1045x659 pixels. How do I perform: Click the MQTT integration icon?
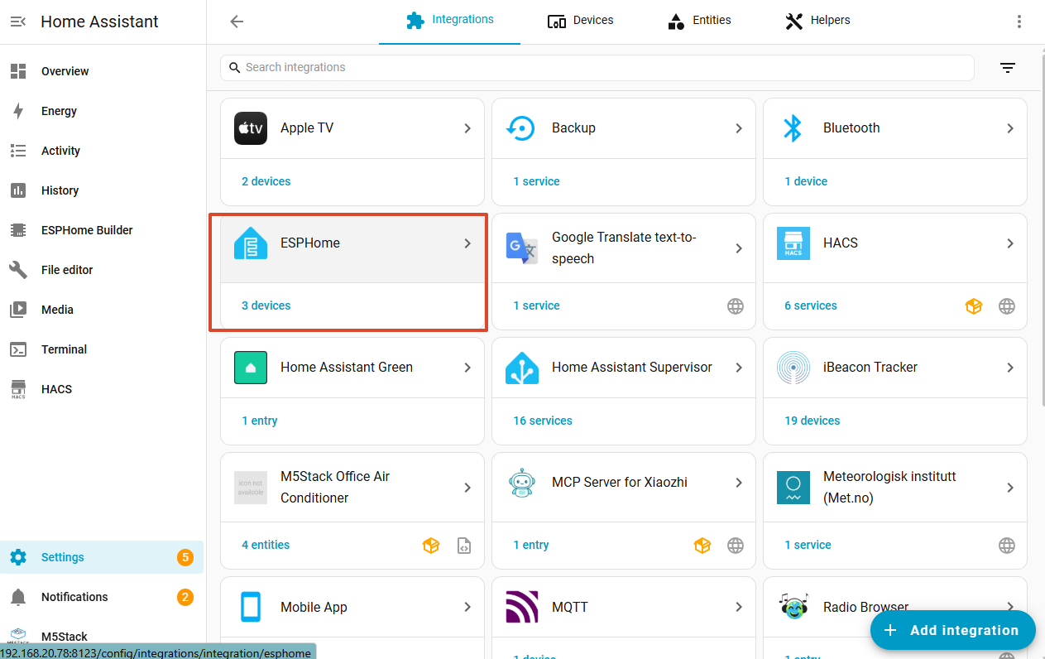(x=521, y=607)
